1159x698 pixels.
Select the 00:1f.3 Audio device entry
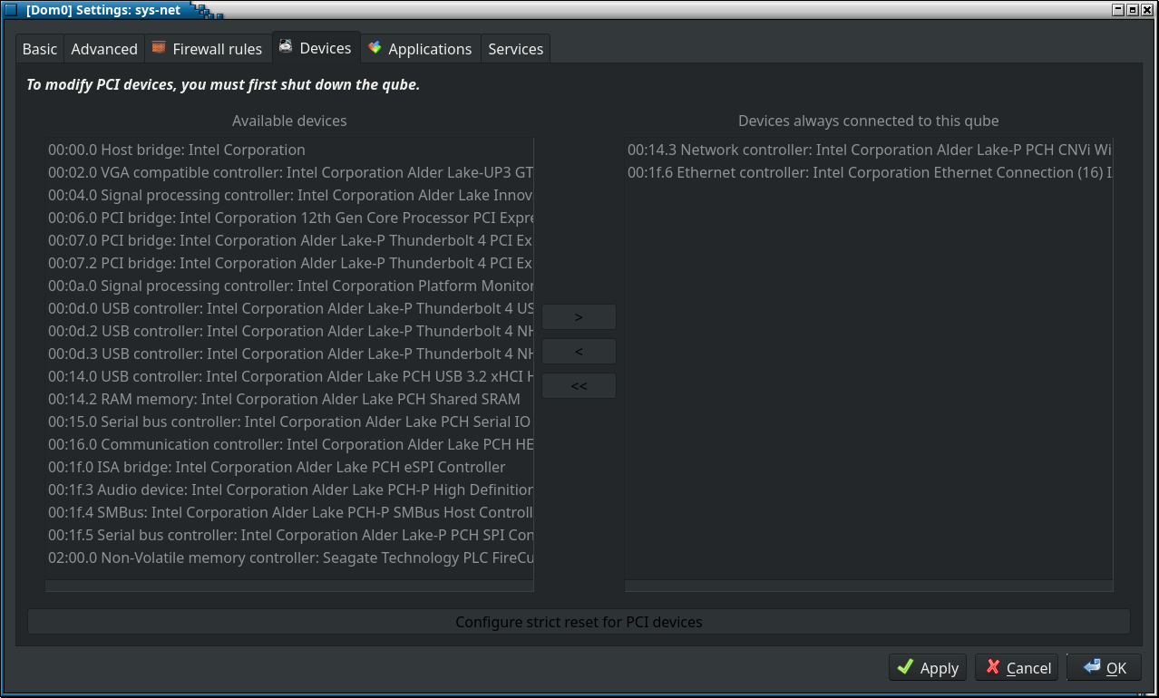[x=289, y=490]
